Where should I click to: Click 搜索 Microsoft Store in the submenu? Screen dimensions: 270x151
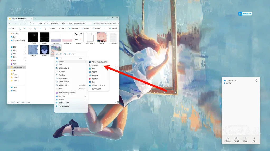click(98, 85)
